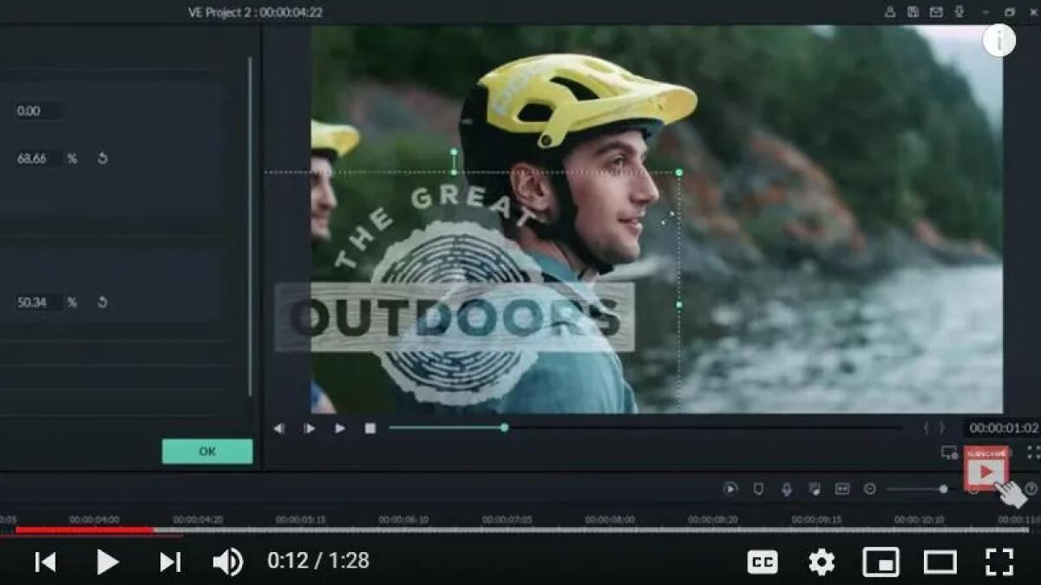Toggle subtitles with the CC button

[x=762, y=562]
